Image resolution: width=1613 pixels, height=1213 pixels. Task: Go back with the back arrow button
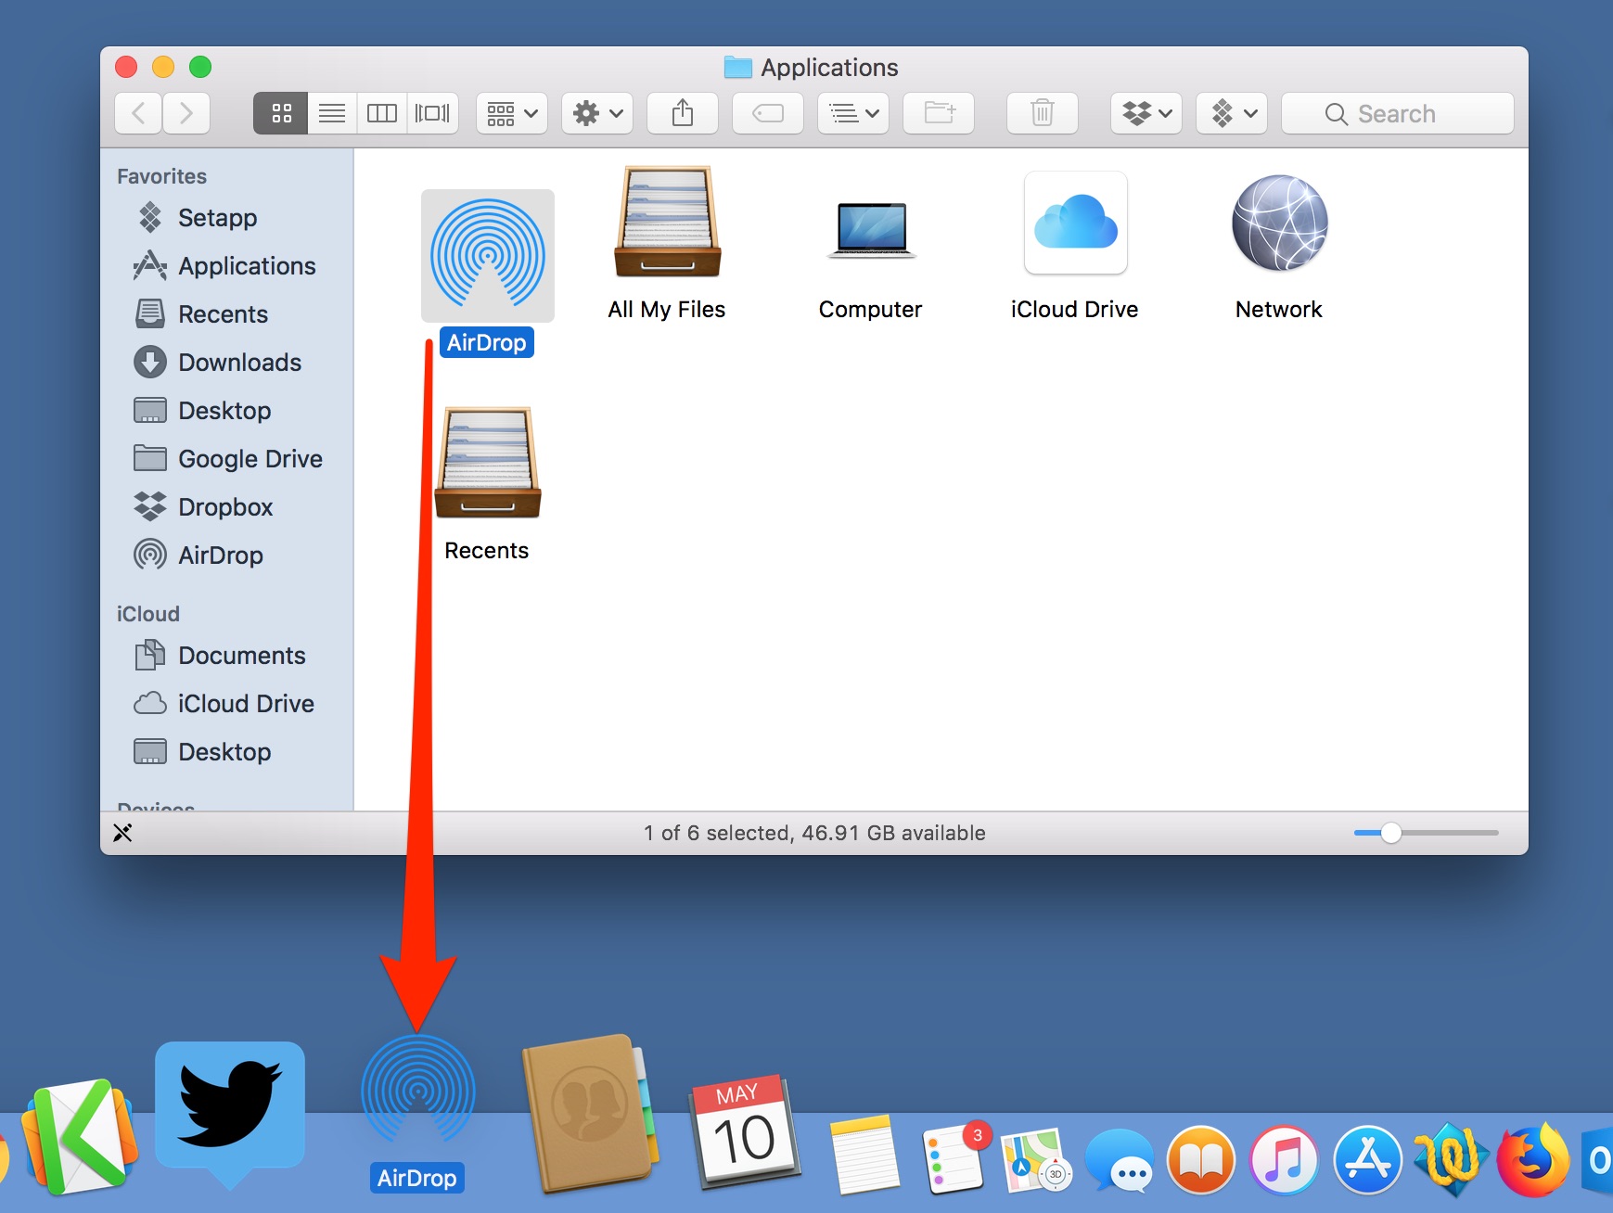click(x=139, y=113)
